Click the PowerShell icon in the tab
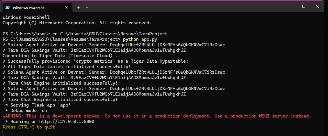This screenshot has height=136, width=328. (x=8, y=8)
